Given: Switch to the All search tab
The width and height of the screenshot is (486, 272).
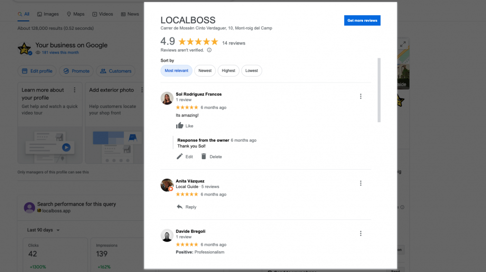Looking at the screenshot, I should pyautogui.click(x=24, y=14).
